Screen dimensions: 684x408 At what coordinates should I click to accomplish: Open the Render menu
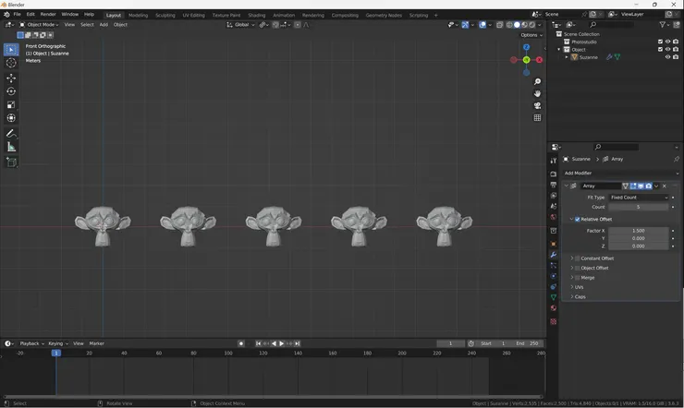[x=48, y=15]
